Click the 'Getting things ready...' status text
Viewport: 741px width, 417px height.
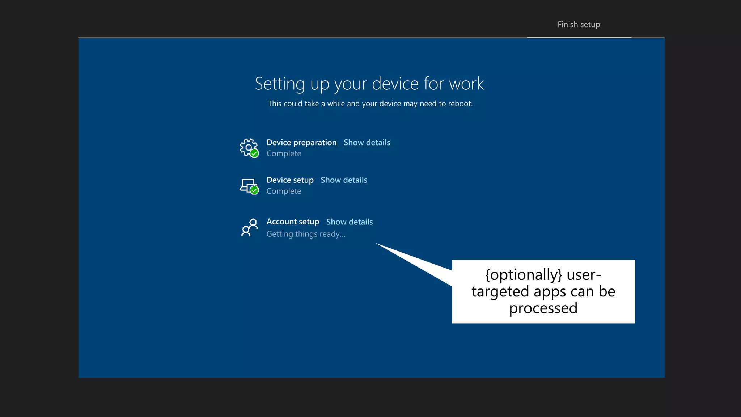[306, 234]
